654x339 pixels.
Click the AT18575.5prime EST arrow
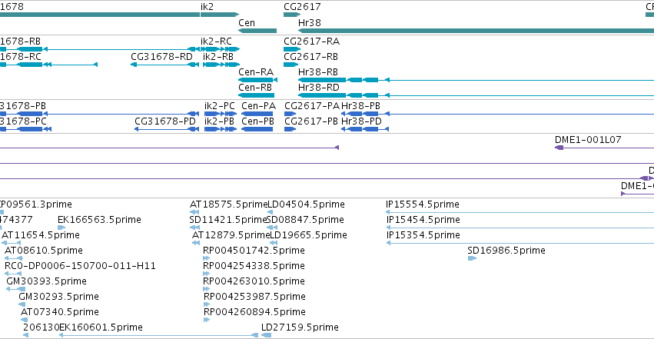pos(194,212)
